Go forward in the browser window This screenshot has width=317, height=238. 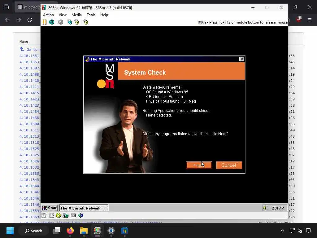pos(19,20)
